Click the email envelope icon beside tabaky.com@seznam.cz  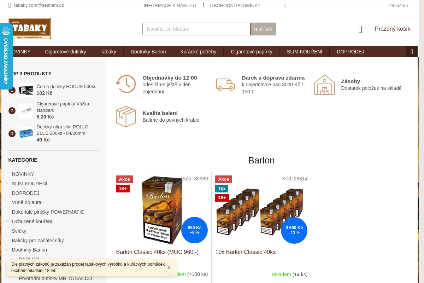(x=10, y=5)
